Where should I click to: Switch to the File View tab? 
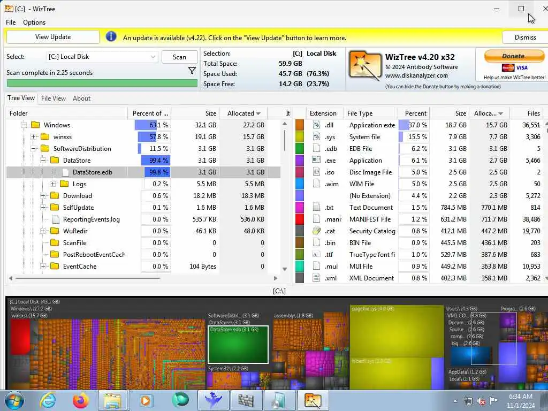(54, 98)
